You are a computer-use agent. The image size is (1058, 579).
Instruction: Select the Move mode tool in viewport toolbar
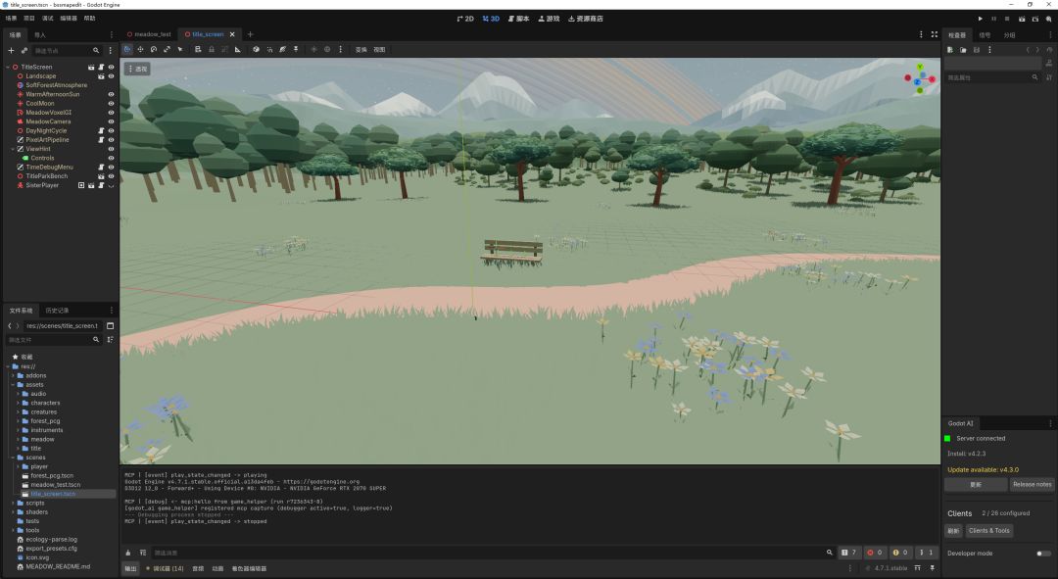point(140,49)
